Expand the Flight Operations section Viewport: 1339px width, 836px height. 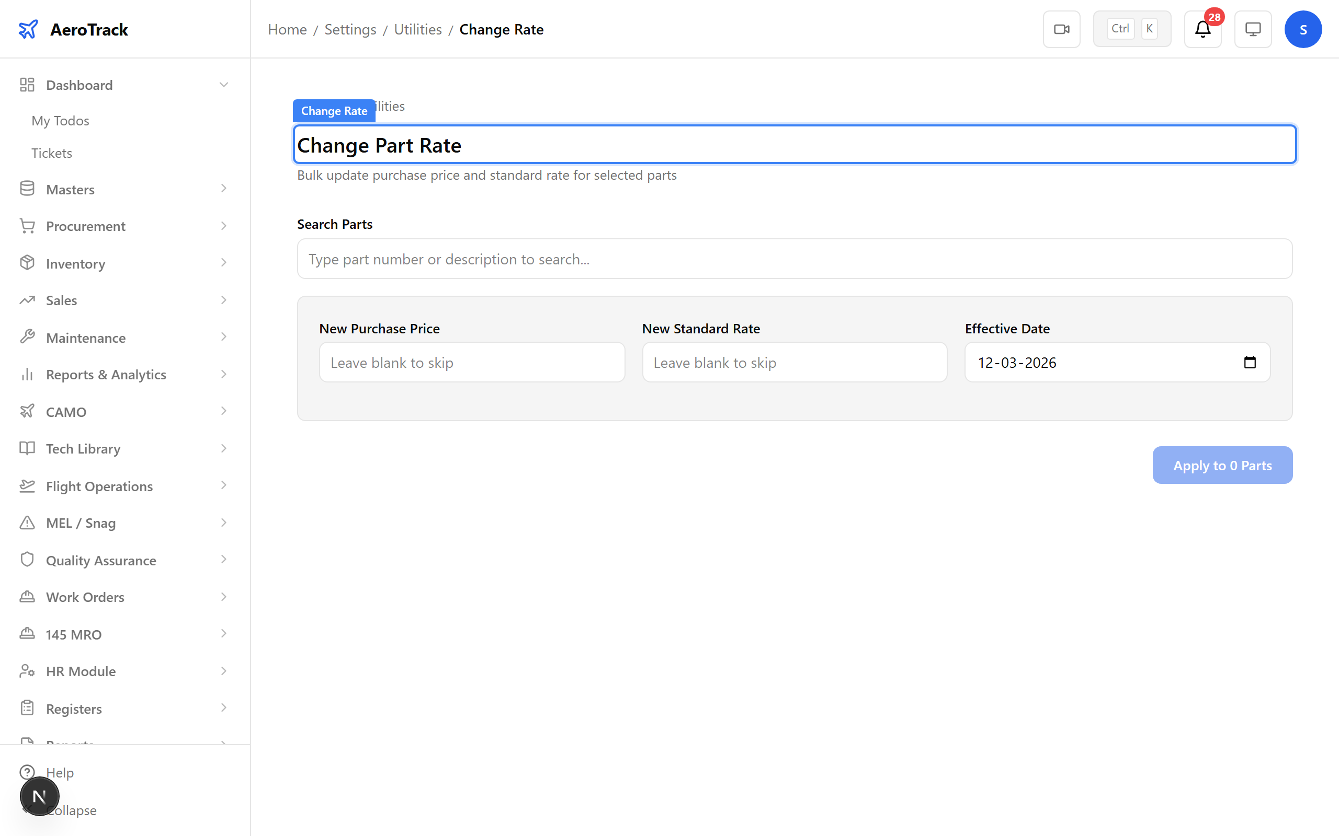223,485
